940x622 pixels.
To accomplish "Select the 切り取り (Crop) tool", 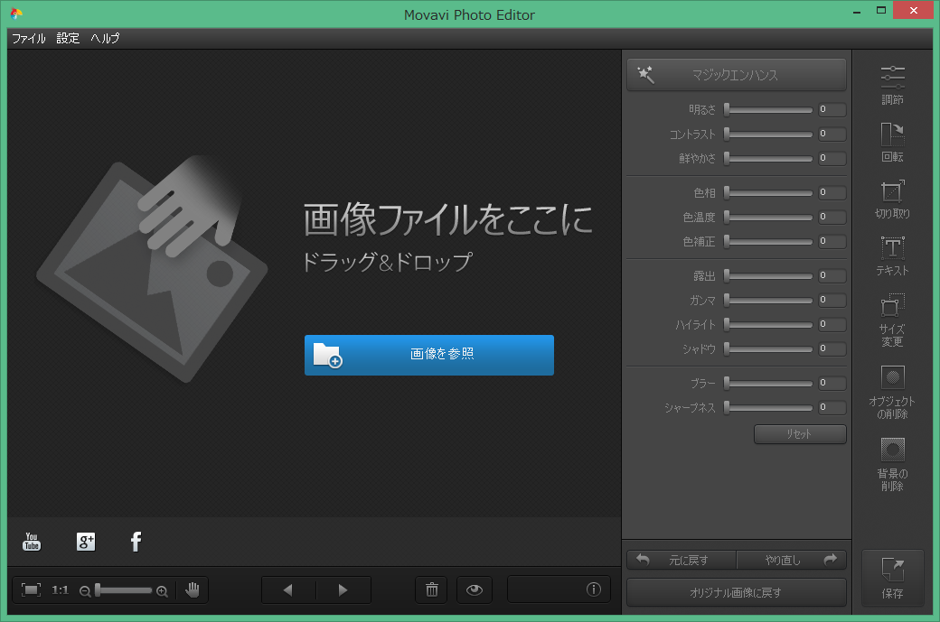I will coord(892,199).
